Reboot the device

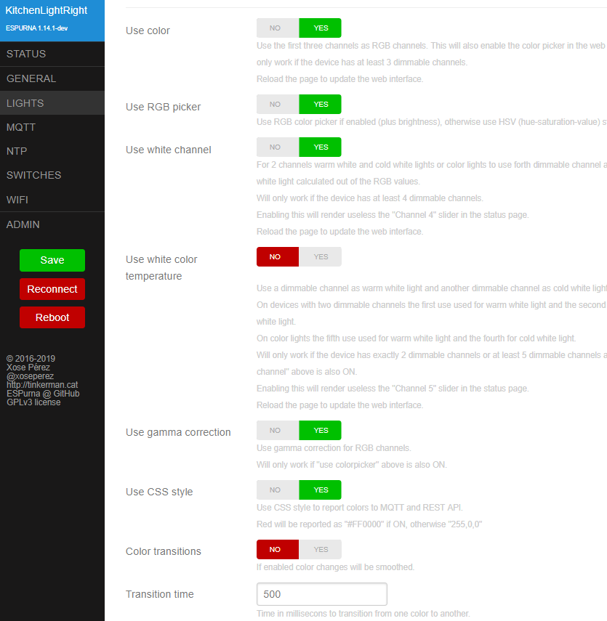[52, 317]
